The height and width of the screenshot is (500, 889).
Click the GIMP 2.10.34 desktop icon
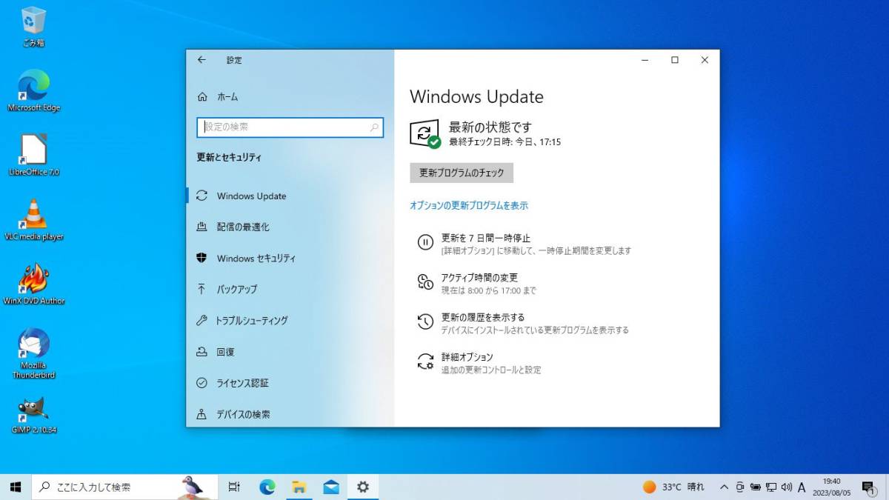tap(33, 414)
